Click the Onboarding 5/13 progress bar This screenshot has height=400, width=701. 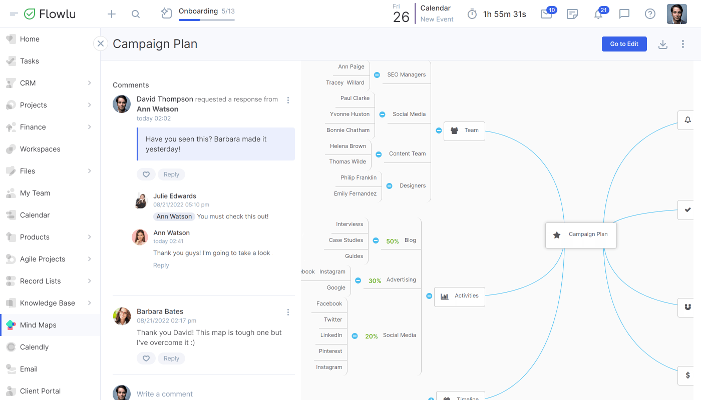pos(206,19)
